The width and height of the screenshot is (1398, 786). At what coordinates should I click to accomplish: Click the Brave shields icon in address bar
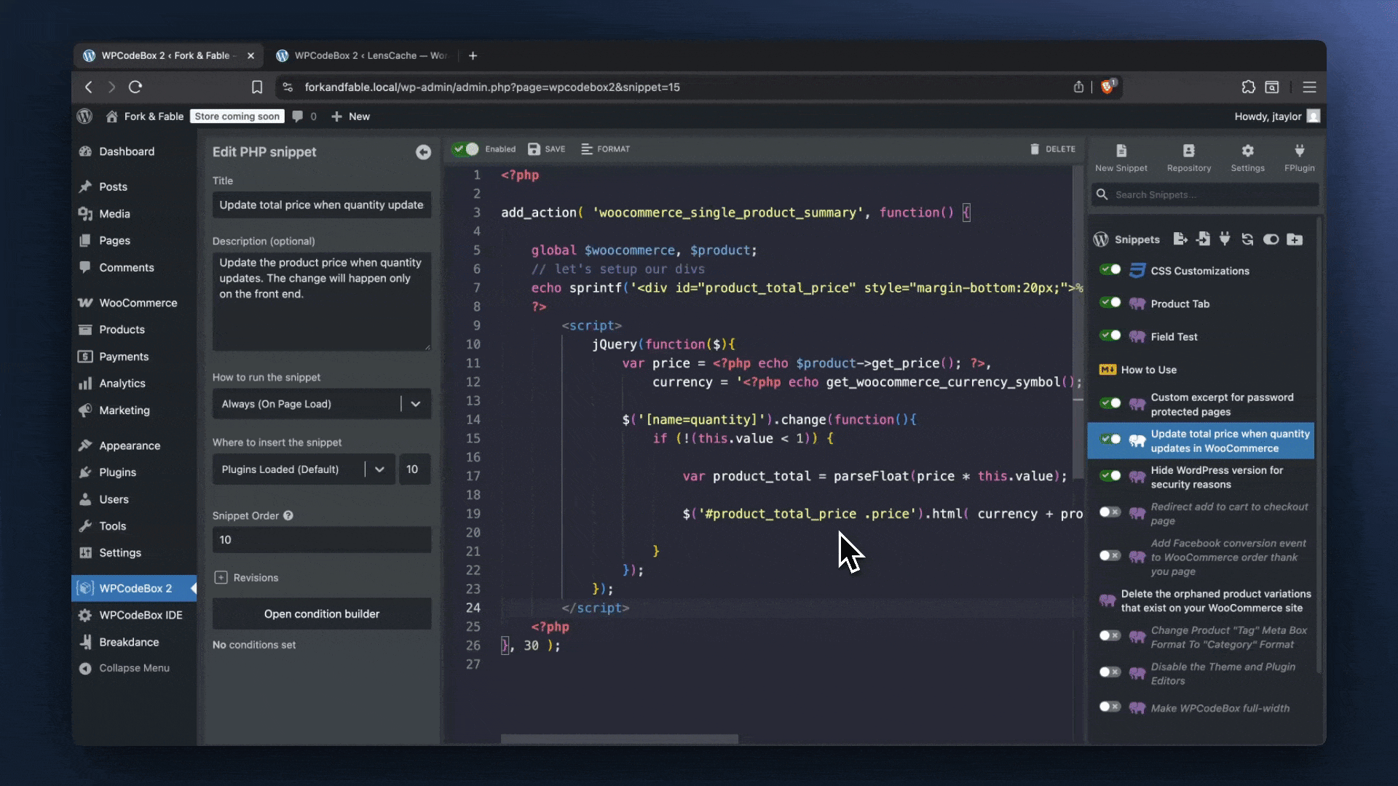pyautogui.click(x=1107, y=87)
